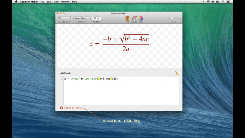Screen dimensions: 245x138
Task: Click the rendered quadratic formula preview
Action: pyautogui.click(x=119, y=43)
